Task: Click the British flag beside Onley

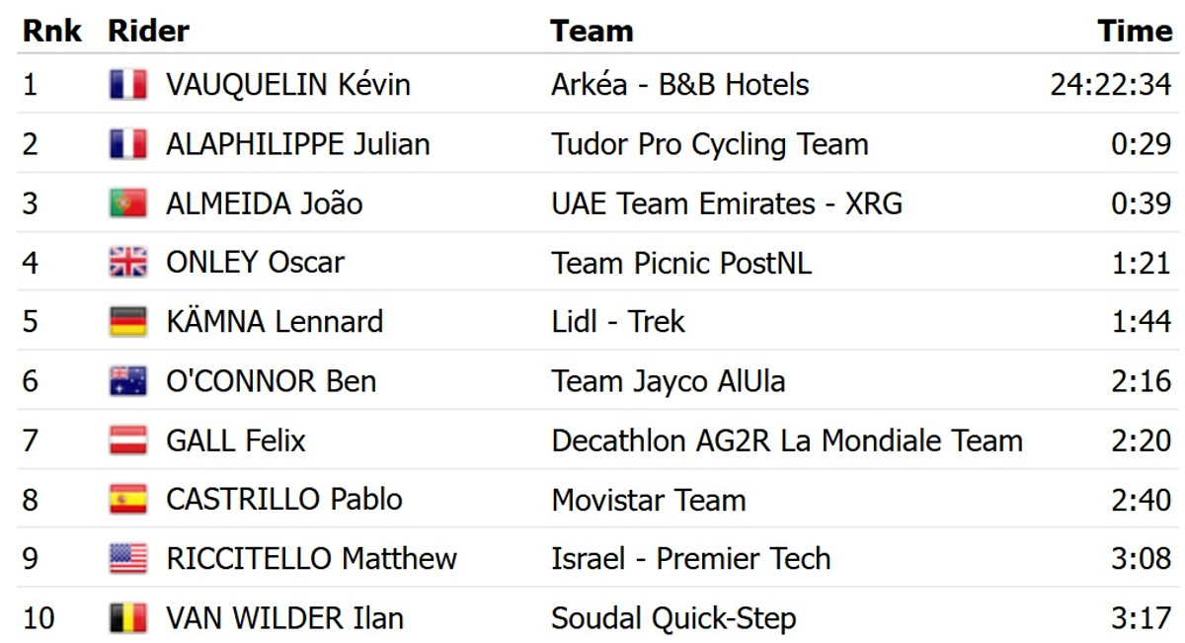Action: (x=128, y=263)
